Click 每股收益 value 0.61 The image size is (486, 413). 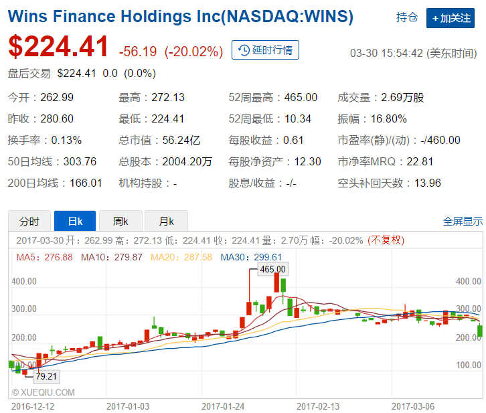tap(293, 140)
